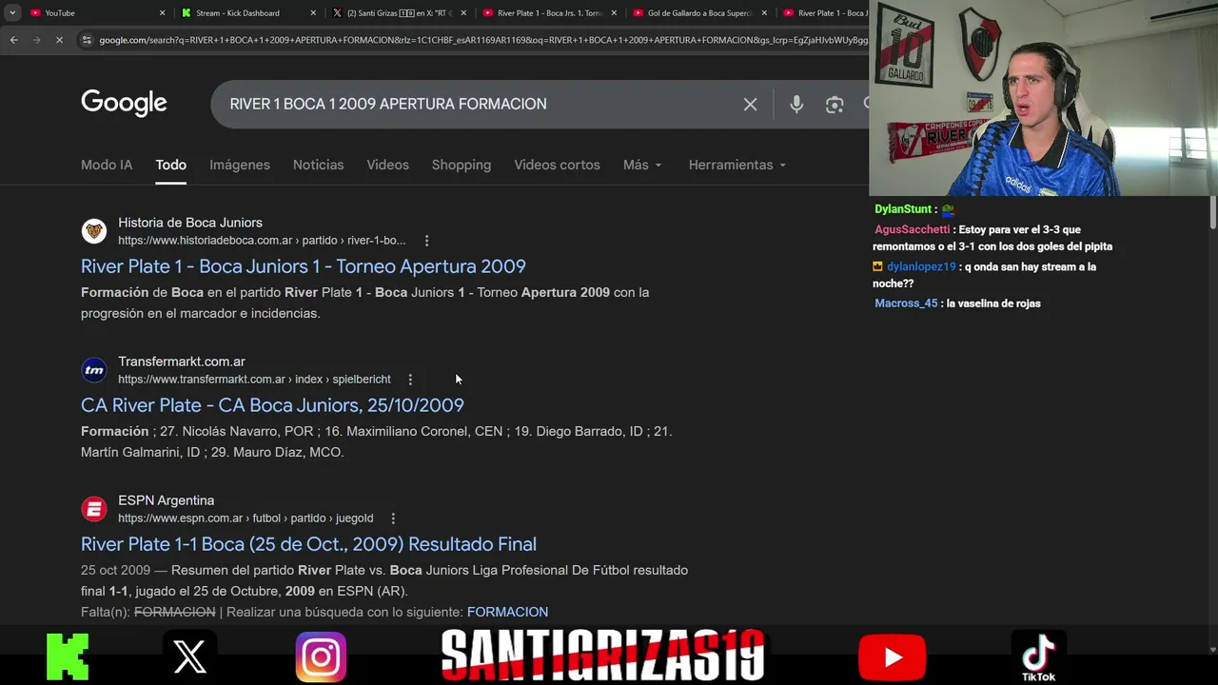
Task: Click the chat panel vertical scrollbar
Action: tap(1212, 212)
